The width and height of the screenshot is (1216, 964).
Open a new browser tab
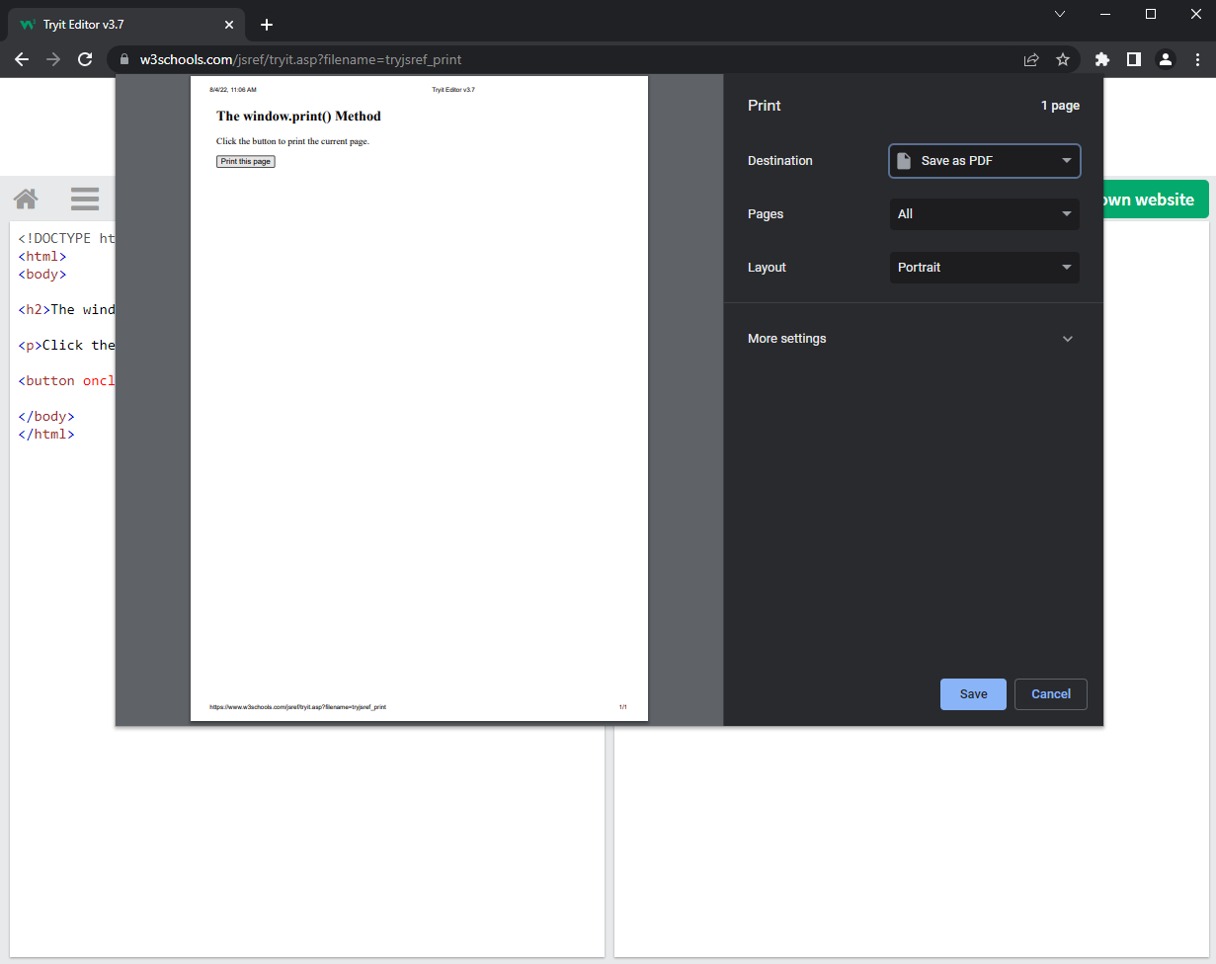(267, 25)
